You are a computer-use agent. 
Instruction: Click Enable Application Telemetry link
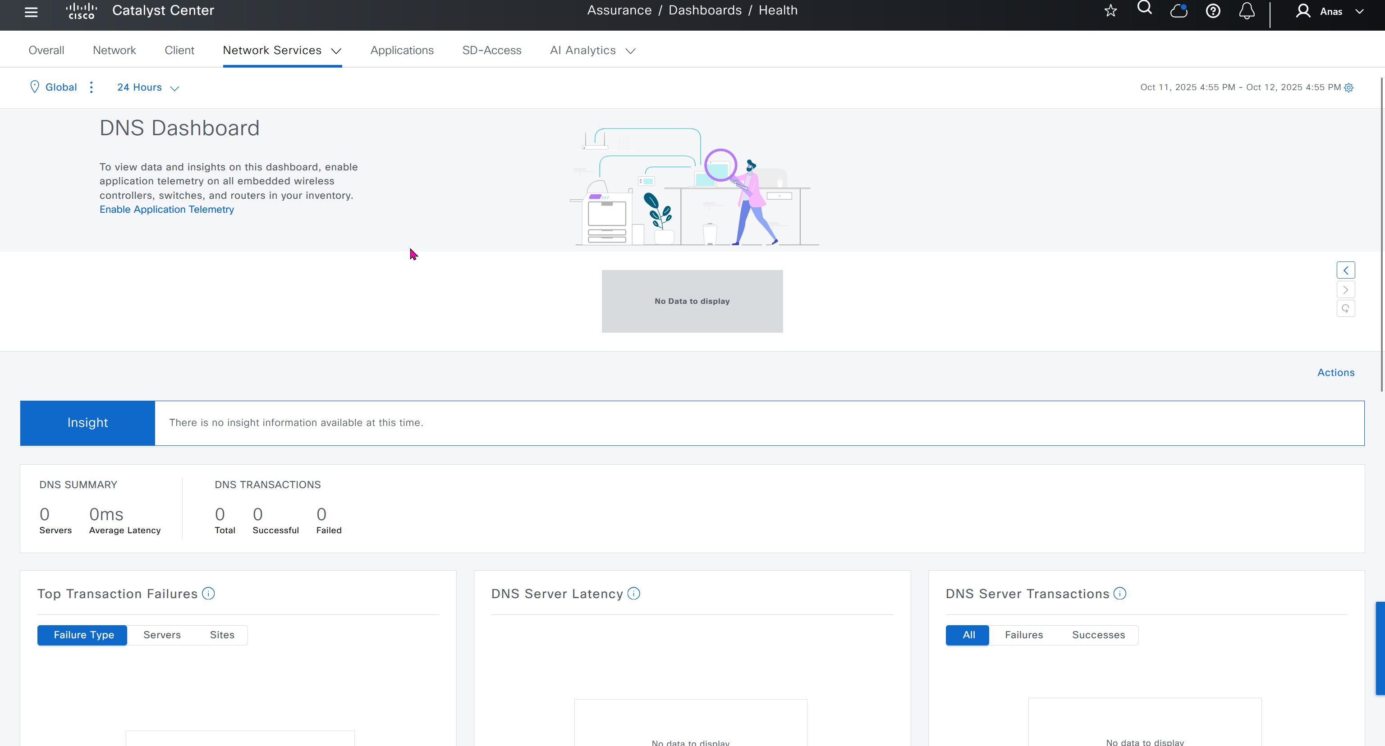point(167,210)
